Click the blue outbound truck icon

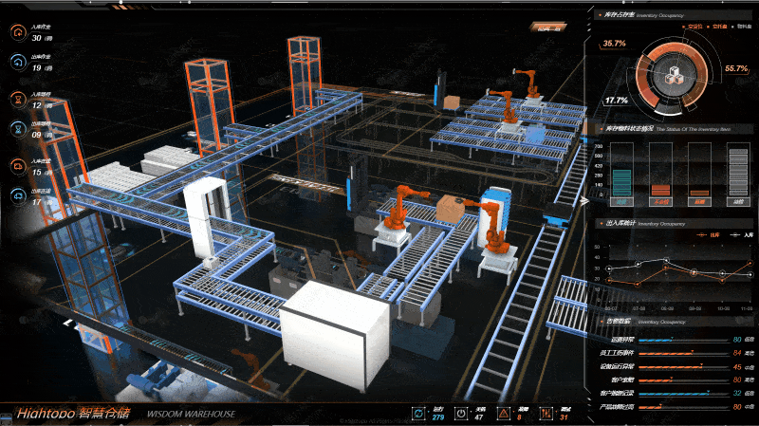pyautogui.click(x=19, y=195)
